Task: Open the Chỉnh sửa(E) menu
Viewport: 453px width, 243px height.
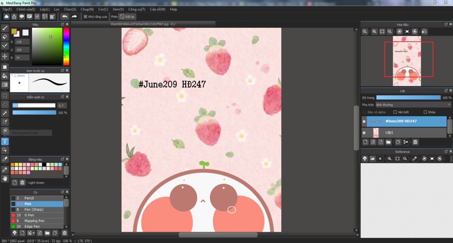Action: (x=26, y=9)
